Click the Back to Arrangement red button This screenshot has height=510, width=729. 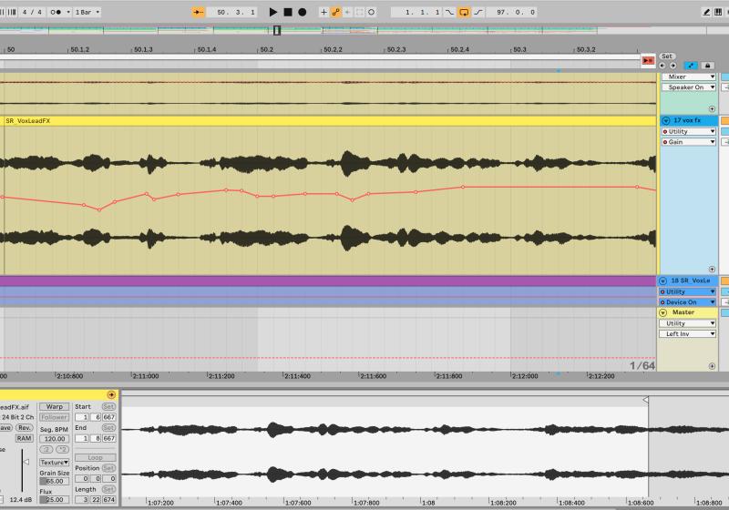(x=647, y=60)
